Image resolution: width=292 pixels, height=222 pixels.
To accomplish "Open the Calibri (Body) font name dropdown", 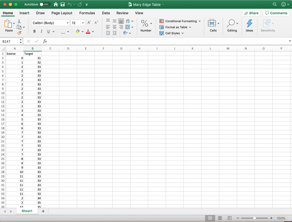I will 68,23.
